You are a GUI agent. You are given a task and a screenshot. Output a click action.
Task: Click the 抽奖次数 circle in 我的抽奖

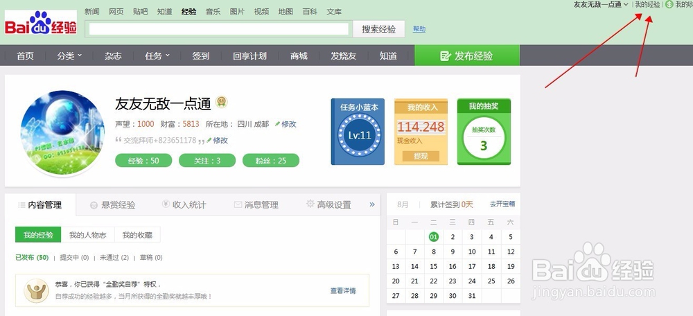click(x=484, y=139)
